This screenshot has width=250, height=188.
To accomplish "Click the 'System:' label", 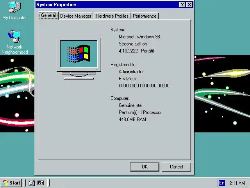I will point(118,30).
